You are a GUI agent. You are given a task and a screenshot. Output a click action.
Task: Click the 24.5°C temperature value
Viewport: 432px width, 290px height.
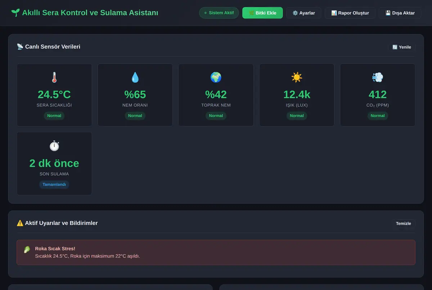click(54, 95)
